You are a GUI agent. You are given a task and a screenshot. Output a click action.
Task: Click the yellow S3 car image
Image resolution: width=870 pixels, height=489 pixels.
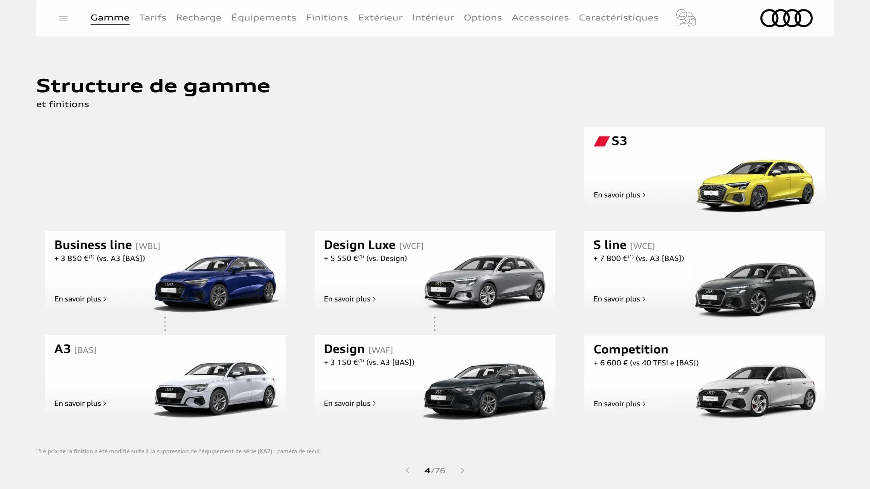point(756,185)
